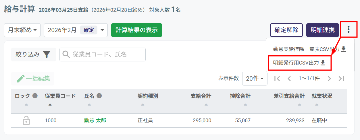
Task: Open the 月末締め dropdown
Action: (22, 30)
